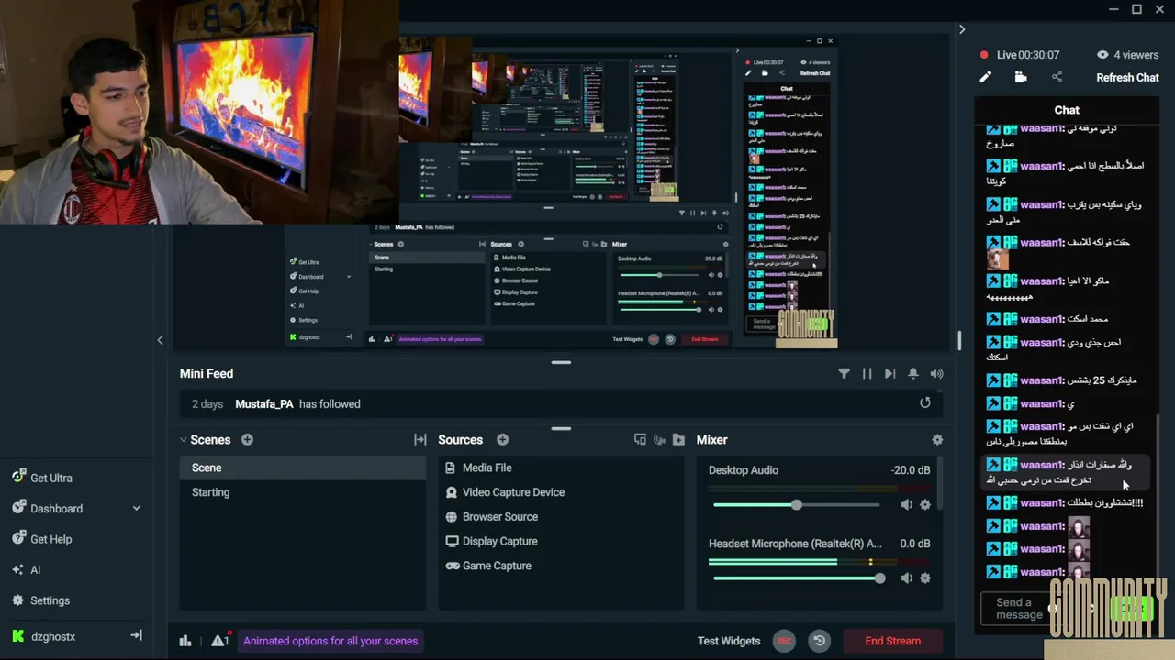Expand the Dashboard submenu arrow
The width and height of the screenshot is (1175, 660).
(137, 508)
